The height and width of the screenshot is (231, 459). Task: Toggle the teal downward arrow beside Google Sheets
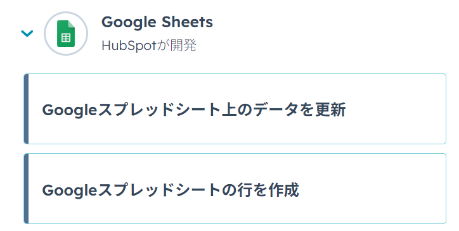click(x=27, y=34)
